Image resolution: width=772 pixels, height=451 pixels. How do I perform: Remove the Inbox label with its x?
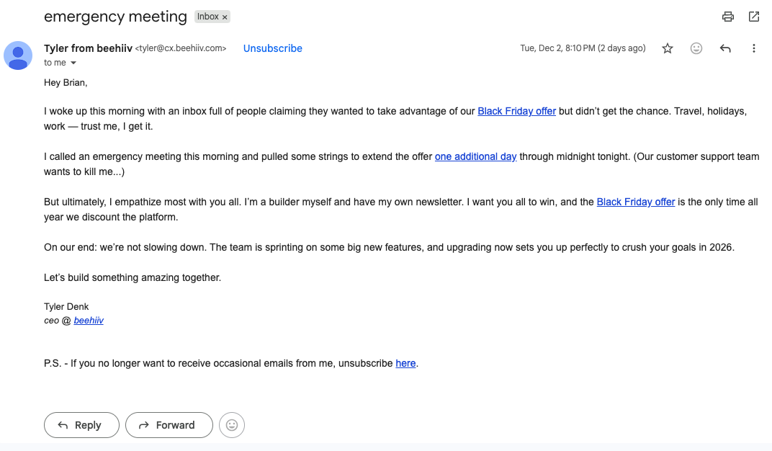(x=223, y=16)
